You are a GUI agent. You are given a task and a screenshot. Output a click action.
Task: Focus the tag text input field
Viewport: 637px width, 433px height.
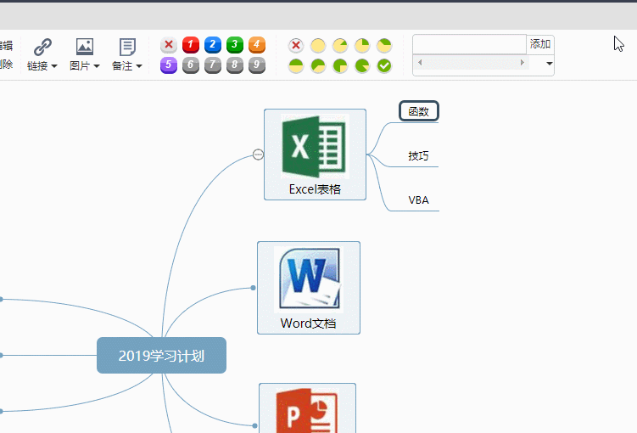(x=470, y=44)
